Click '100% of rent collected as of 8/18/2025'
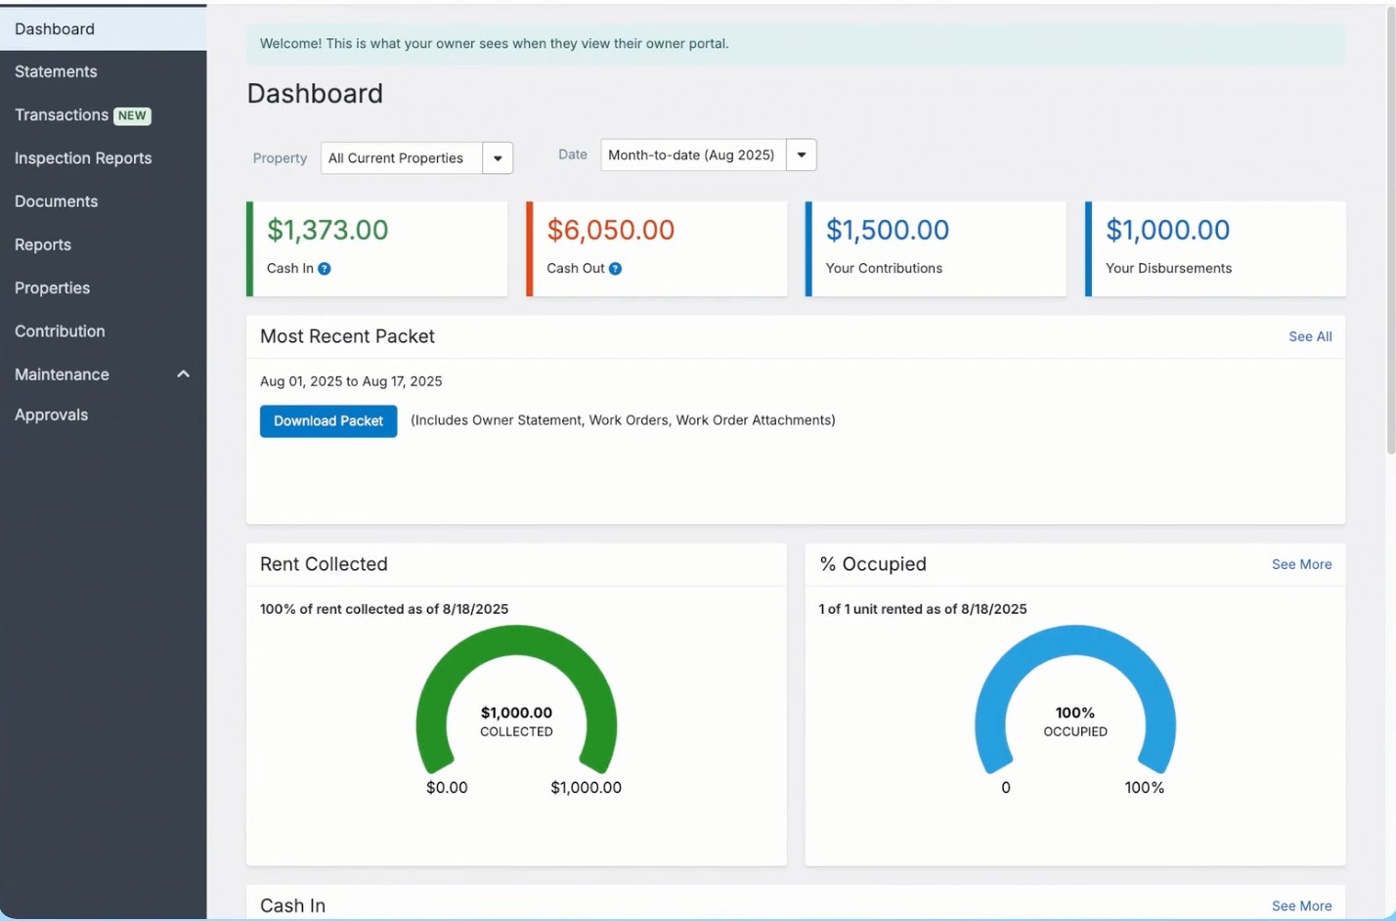Image resolution: width=1396 pixels, height=921 pixels. pyautogui.click(x=384, y=609)
